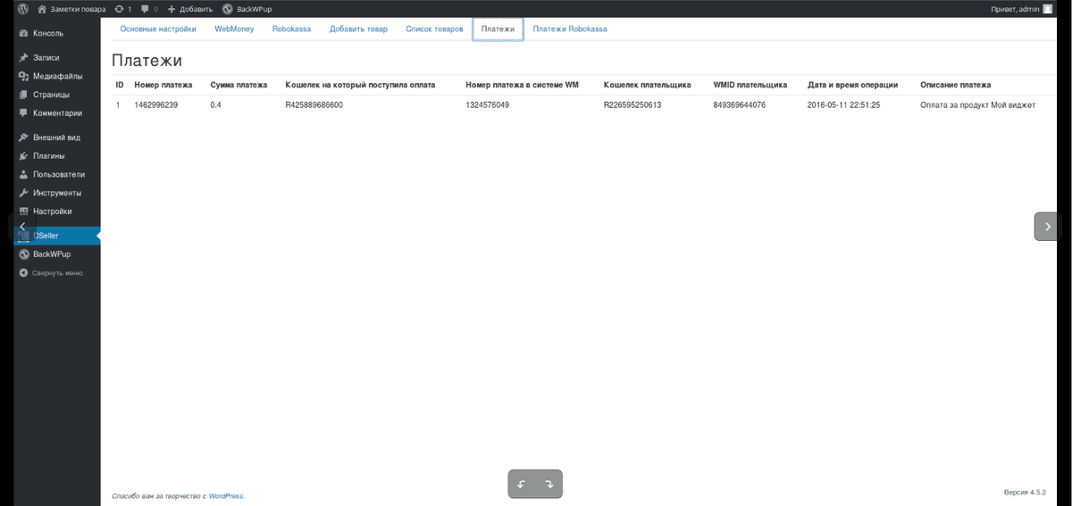Viewport: 1072px width, 506px height.
Task: Select the Платежи tab
Action: click(498, 29)
